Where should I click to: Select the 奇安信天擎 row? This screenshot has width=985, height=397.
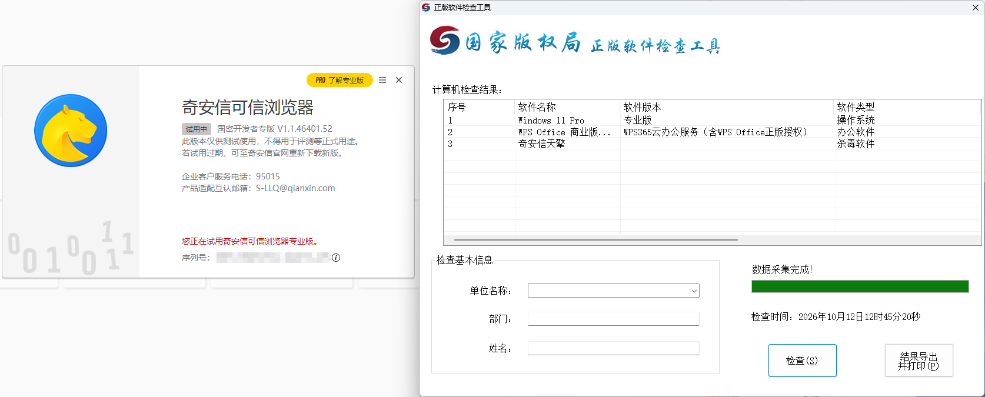pyautogui.click(x=712, y=144)
